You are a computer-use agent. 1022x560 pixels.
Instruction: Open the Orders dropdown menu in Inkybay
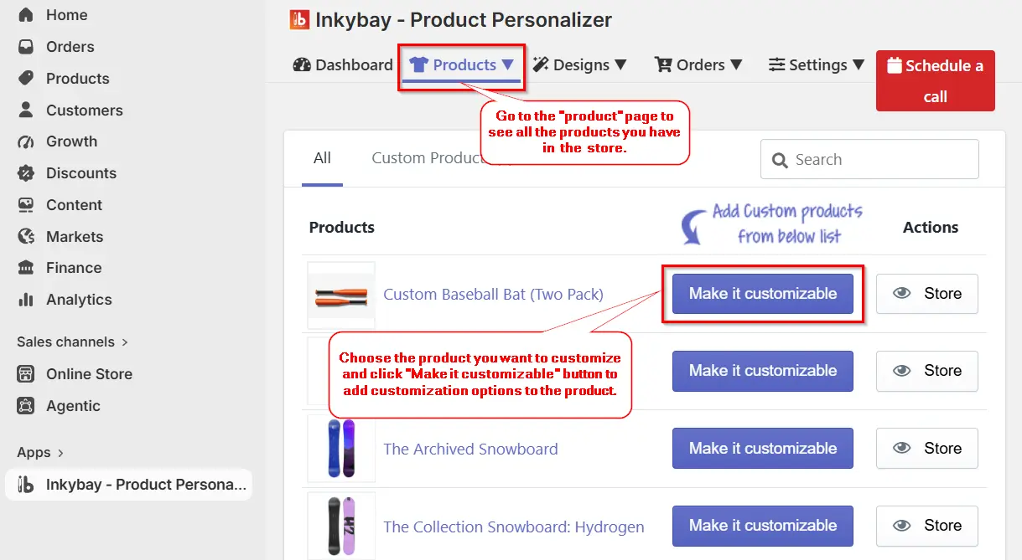click(x=698, y=64)
